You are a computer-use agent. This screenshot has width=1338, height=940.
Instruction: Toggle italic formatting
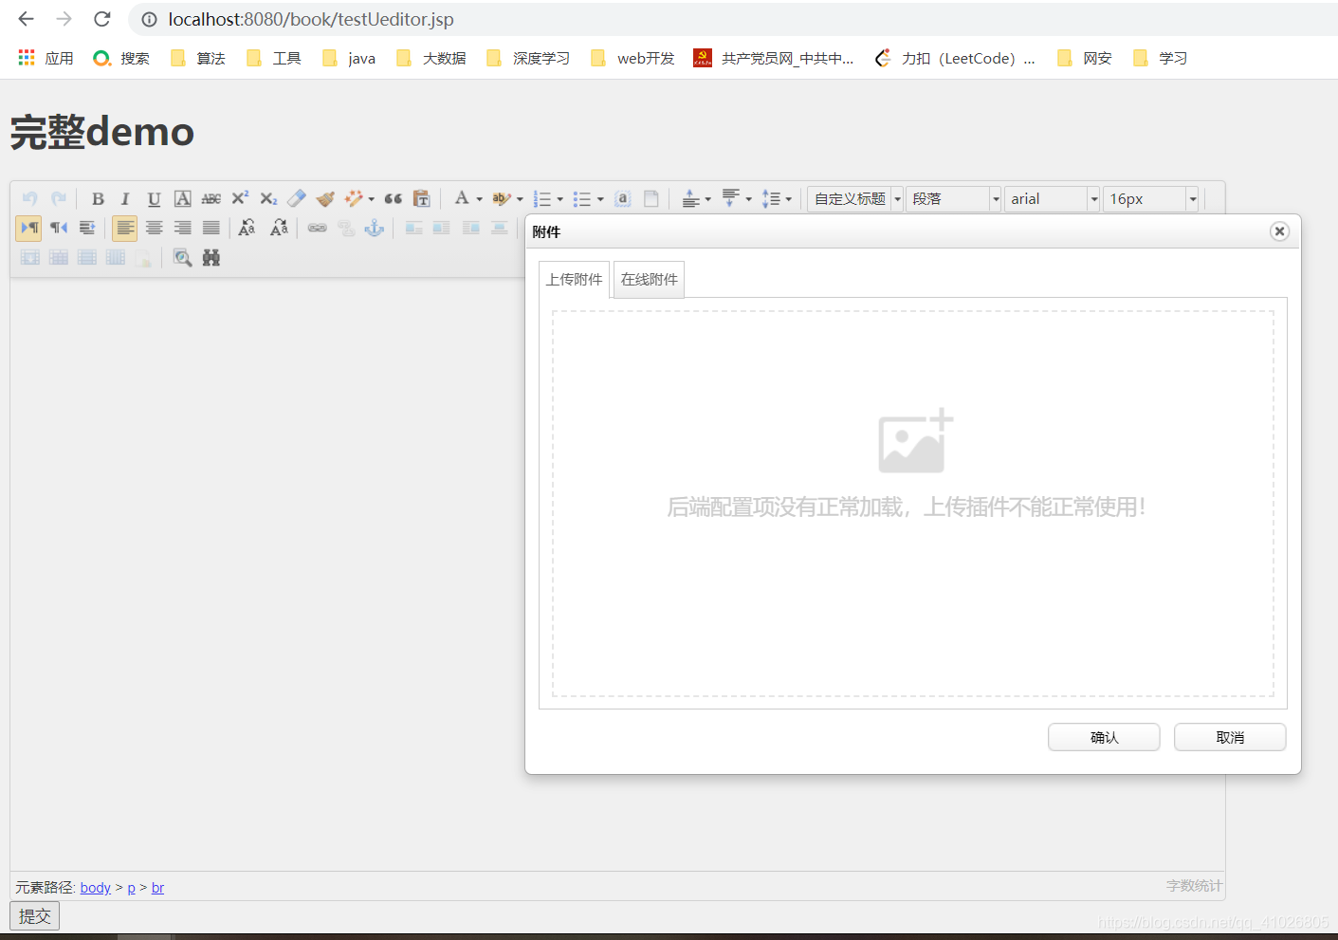tap(125, 199)
